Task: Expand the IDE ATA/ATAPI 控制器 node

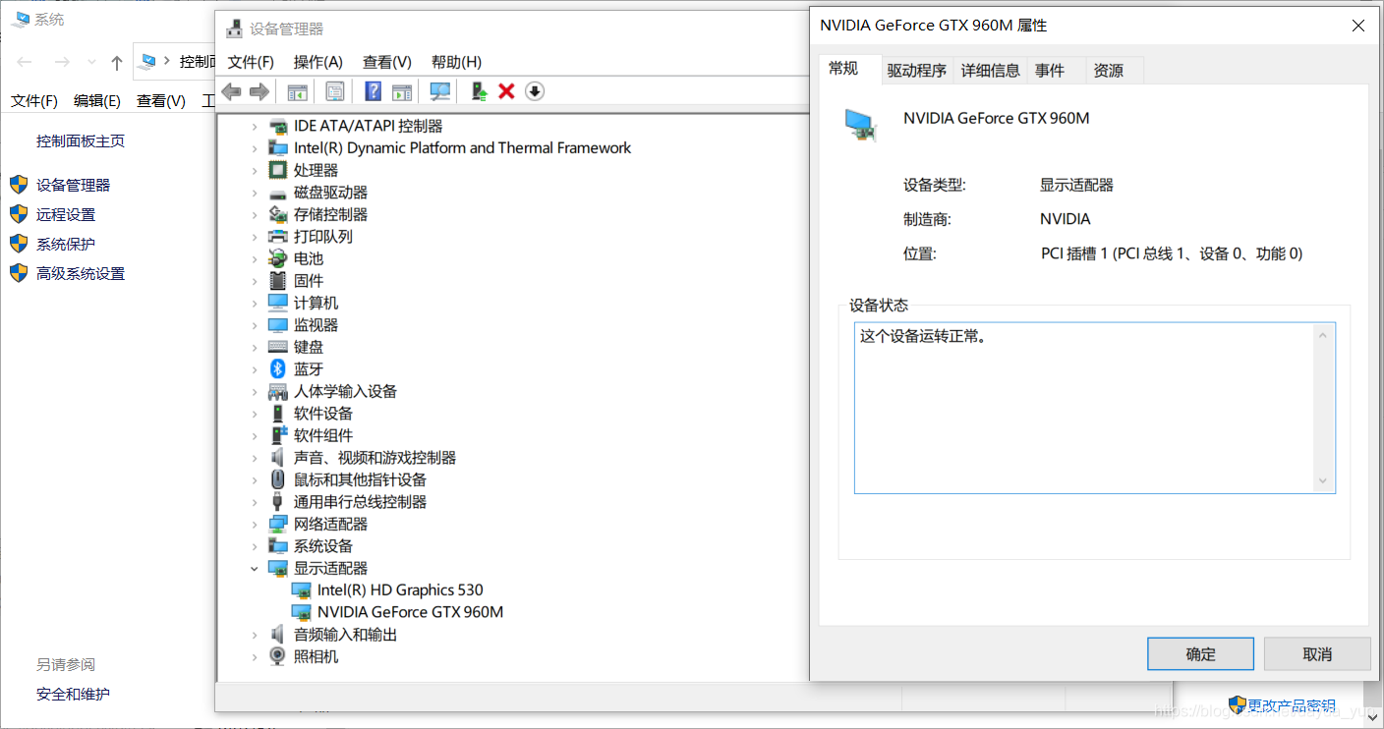Action: [255, 126]
